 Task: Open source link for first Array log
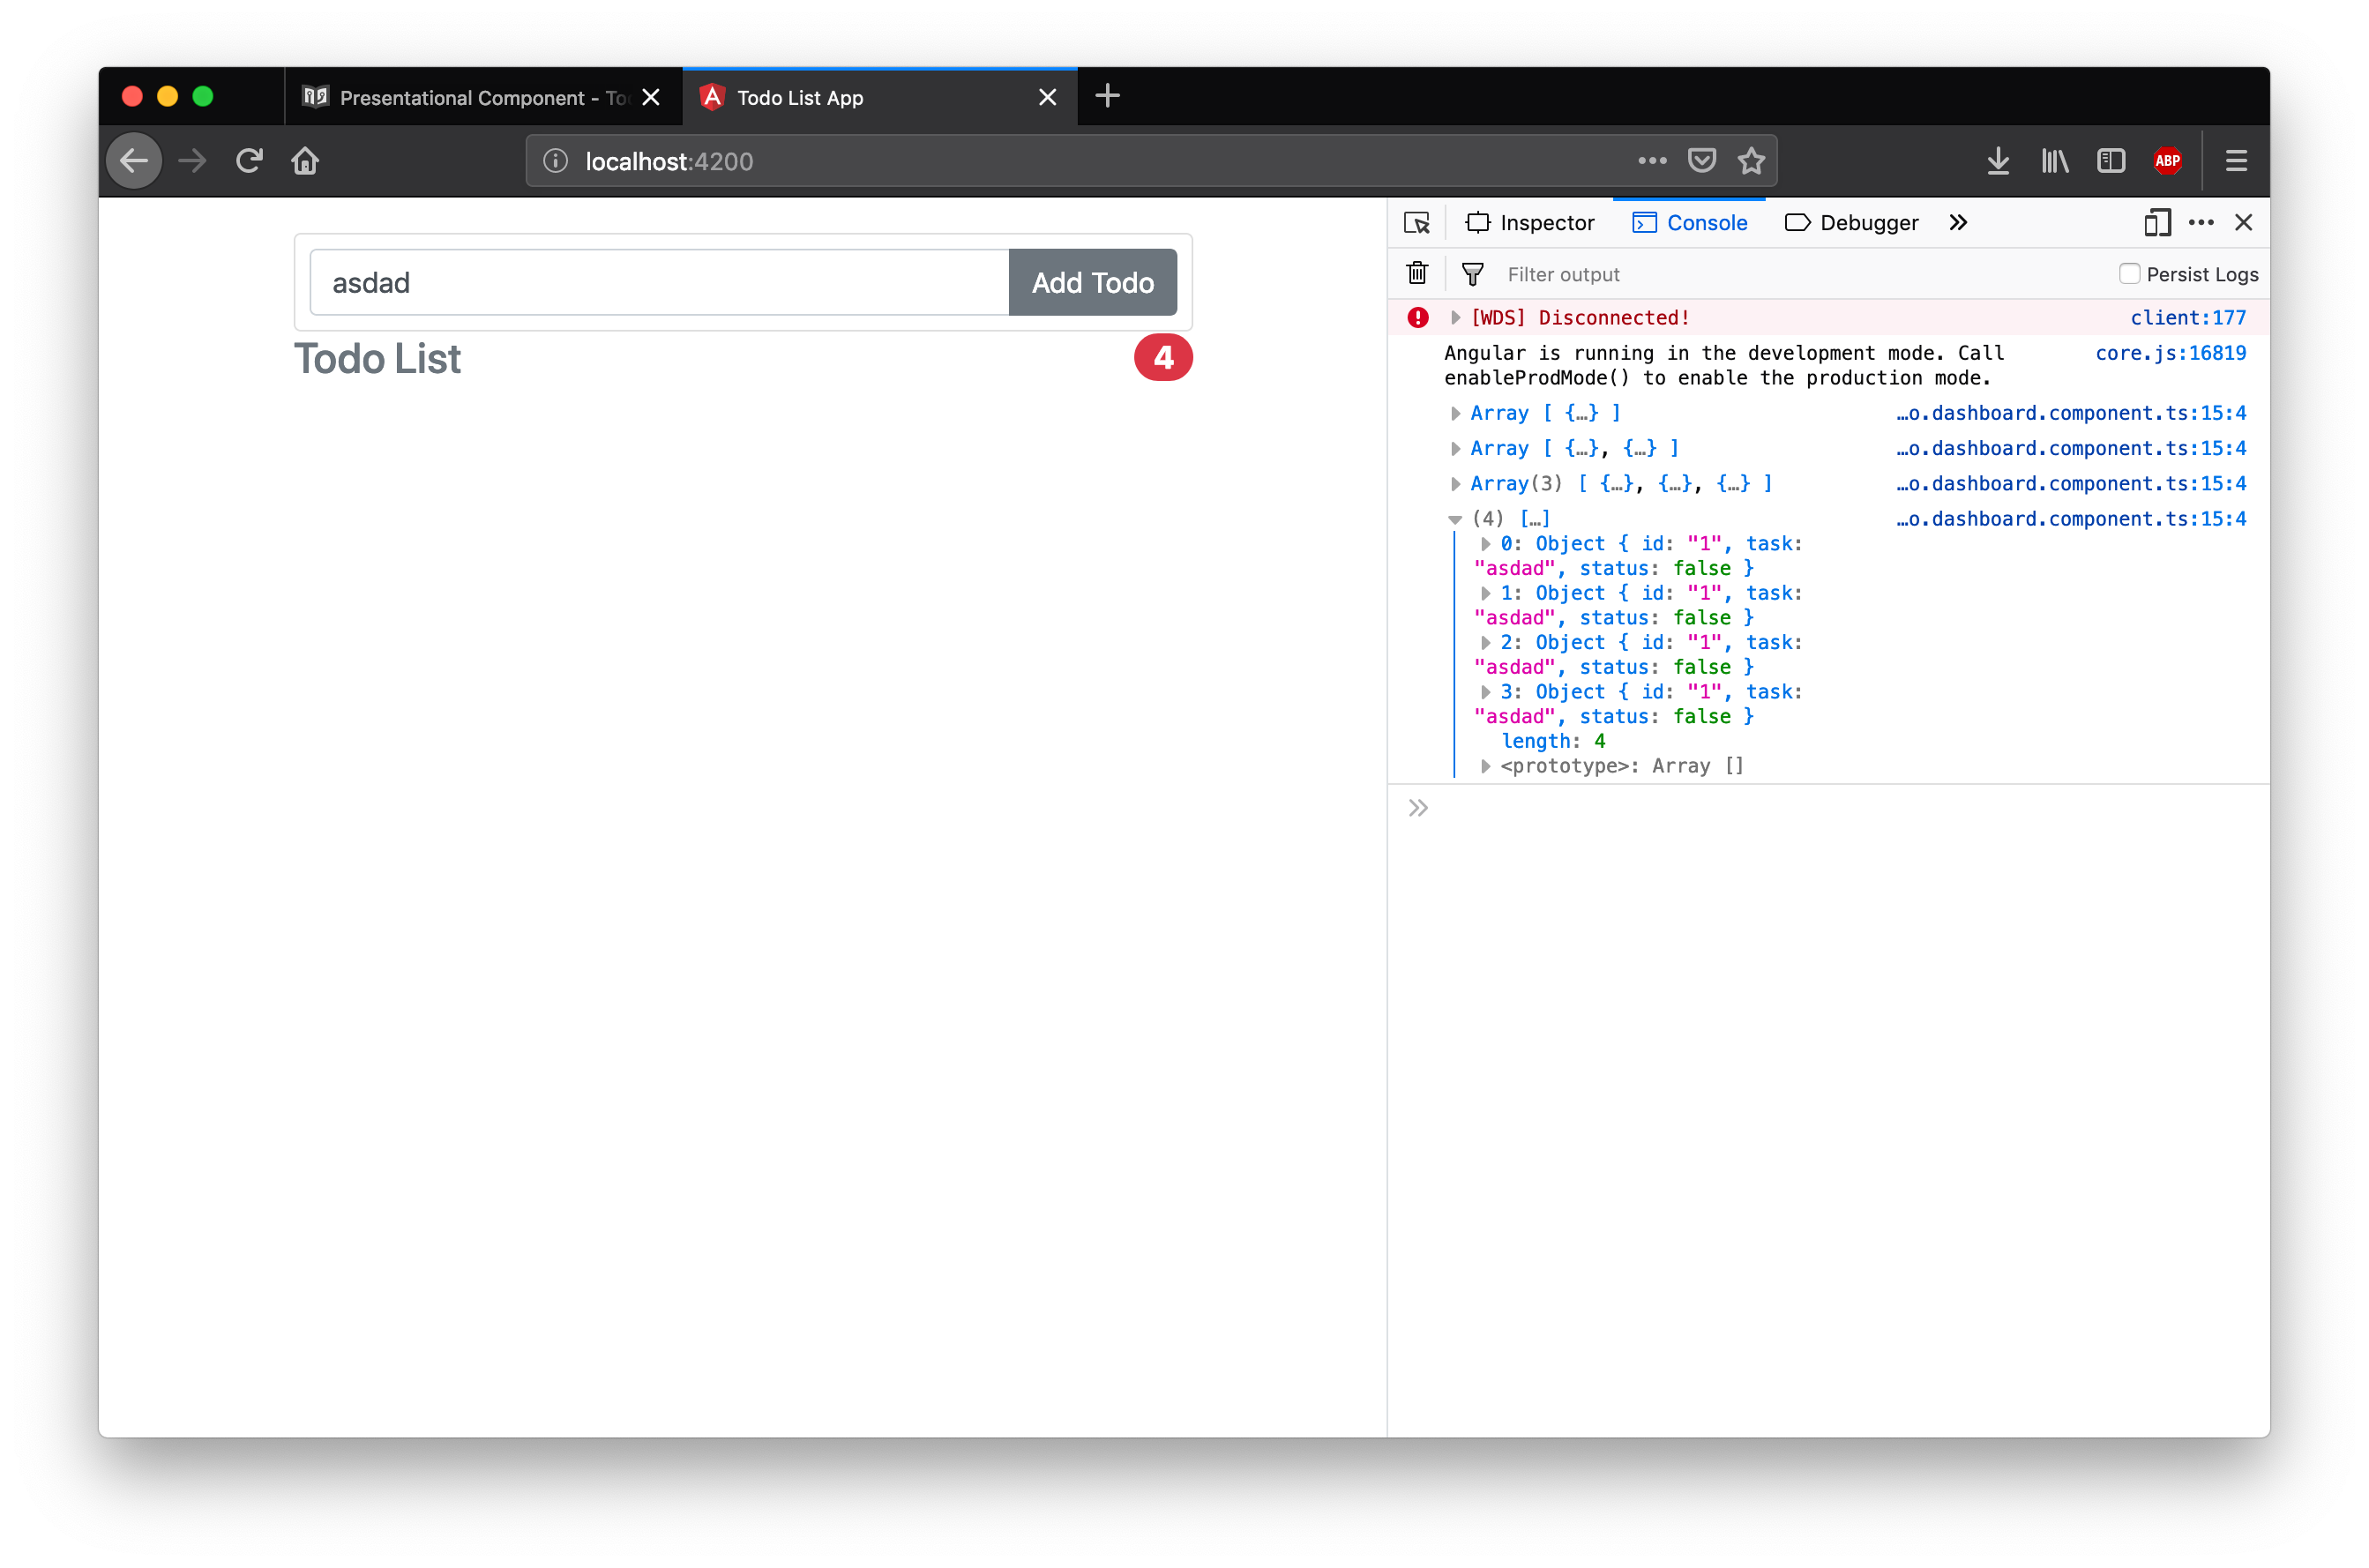point(2070,413)
